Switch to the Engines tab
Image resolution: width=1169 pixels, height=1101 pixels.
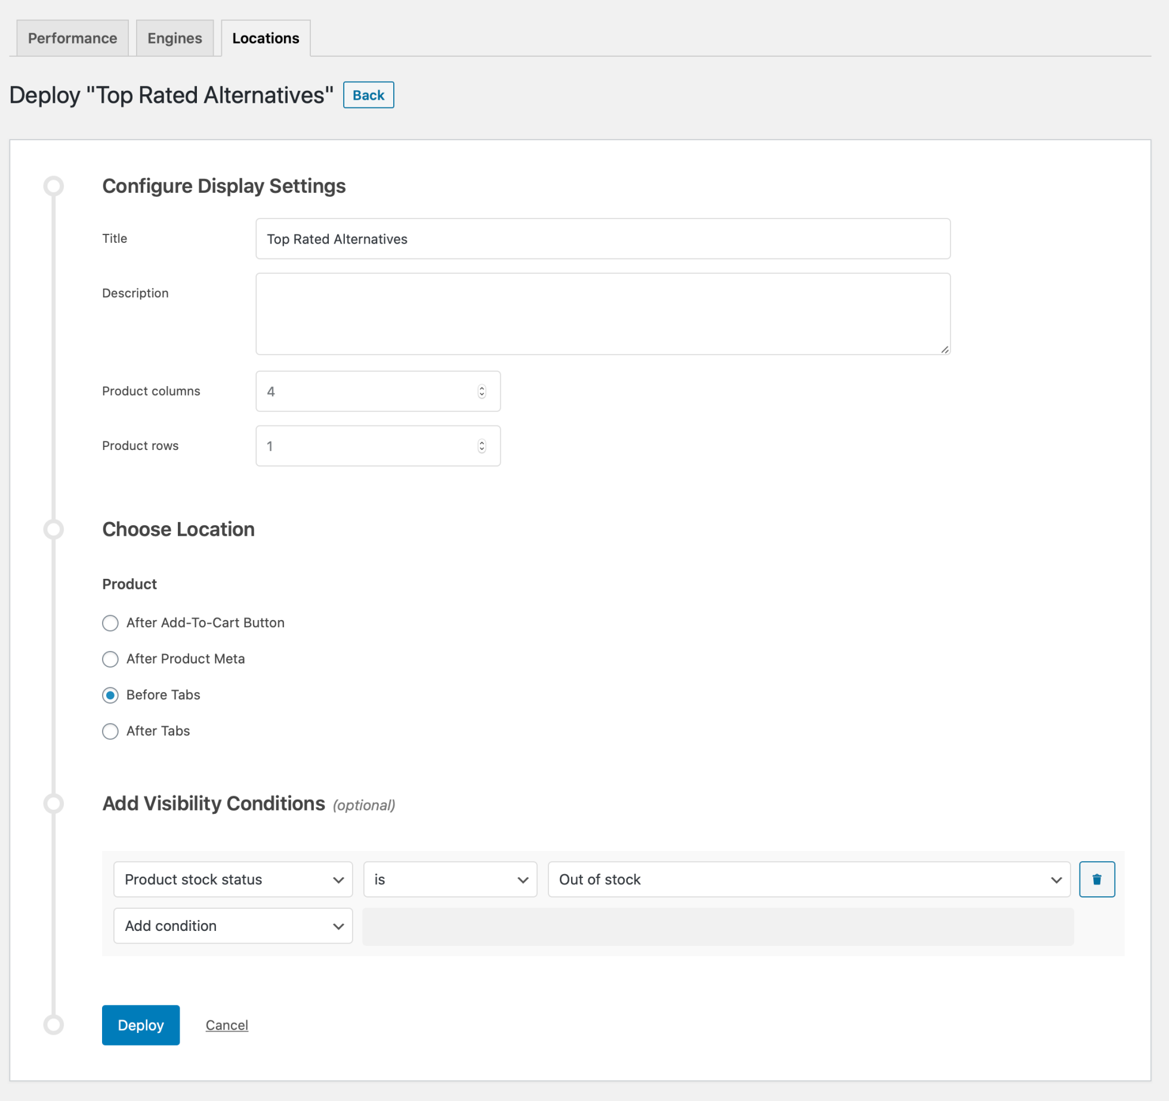click(174, 38)
